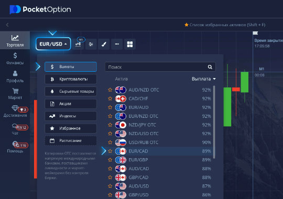Click the search magnifier icon
This screenshot has height=199, width=283.
point(210,67)
